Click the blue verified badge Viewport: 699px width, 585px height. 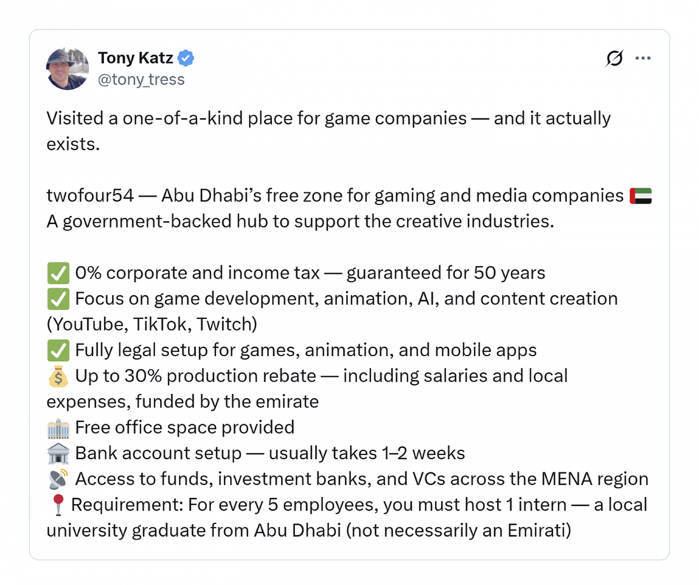(x=186, y=58)
